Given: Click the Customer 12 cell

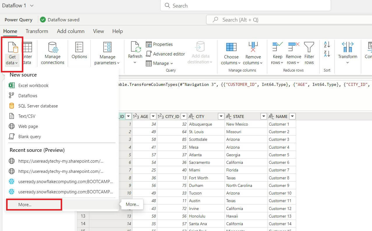Looking at the screenshot, I should [282, 209].
